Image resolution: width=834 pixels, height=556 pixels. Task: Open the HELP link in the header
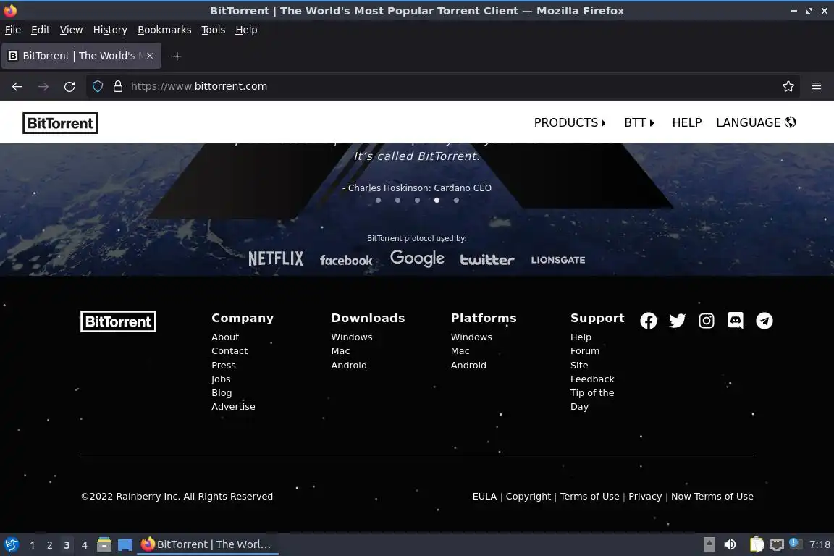[x=686, y=122]
